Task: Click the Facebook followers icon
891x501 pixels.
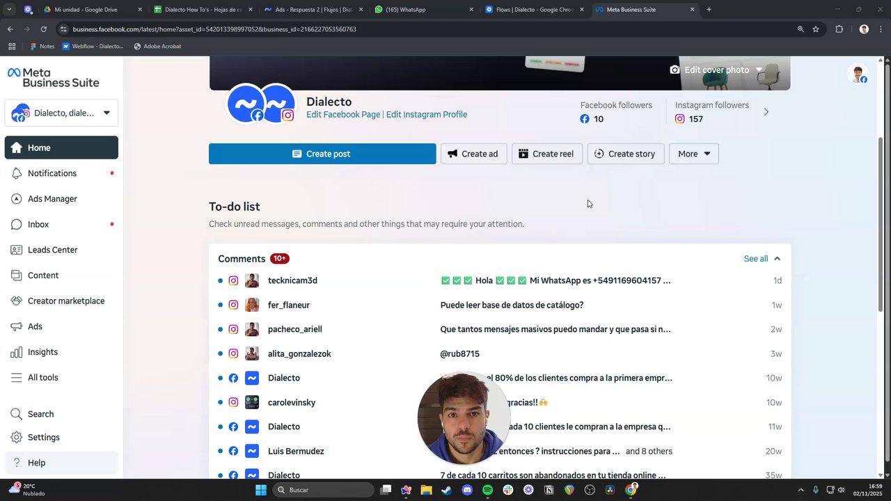Action: click(585, 119)
